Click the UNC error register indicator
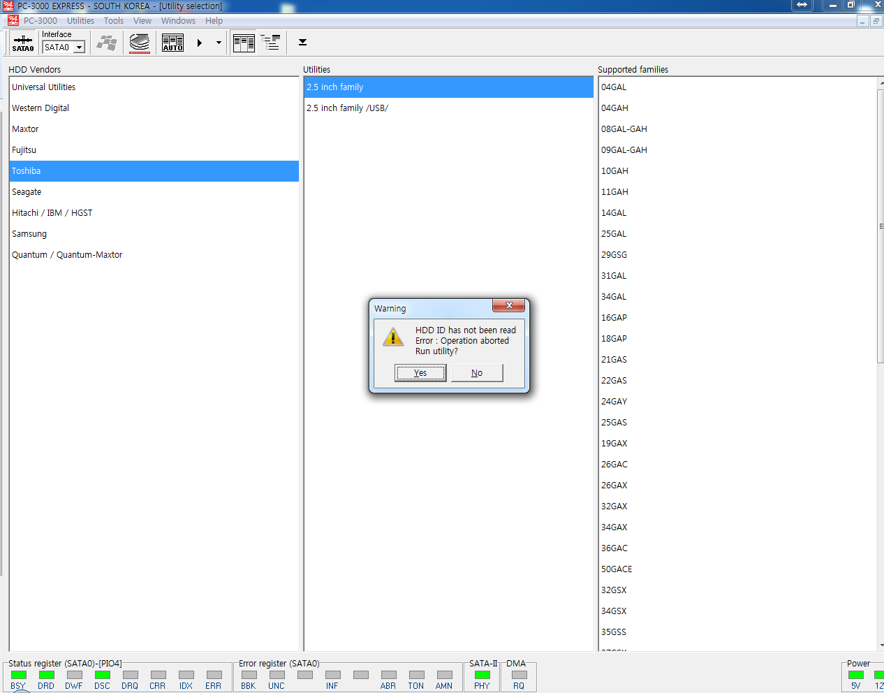The height and width of the screenshot is (693, 884). pos(277,675)
